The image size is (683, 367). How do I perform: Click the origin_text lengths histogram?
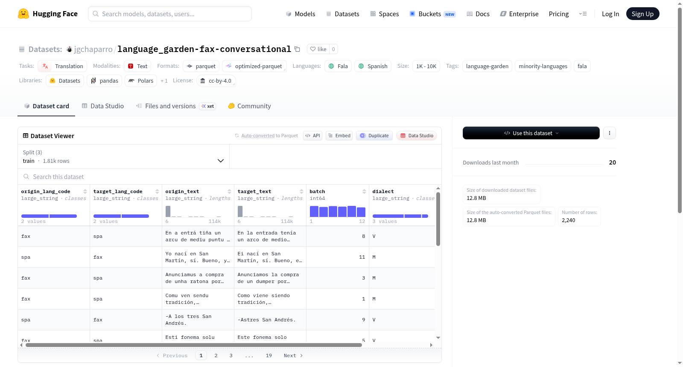(193, 211)
